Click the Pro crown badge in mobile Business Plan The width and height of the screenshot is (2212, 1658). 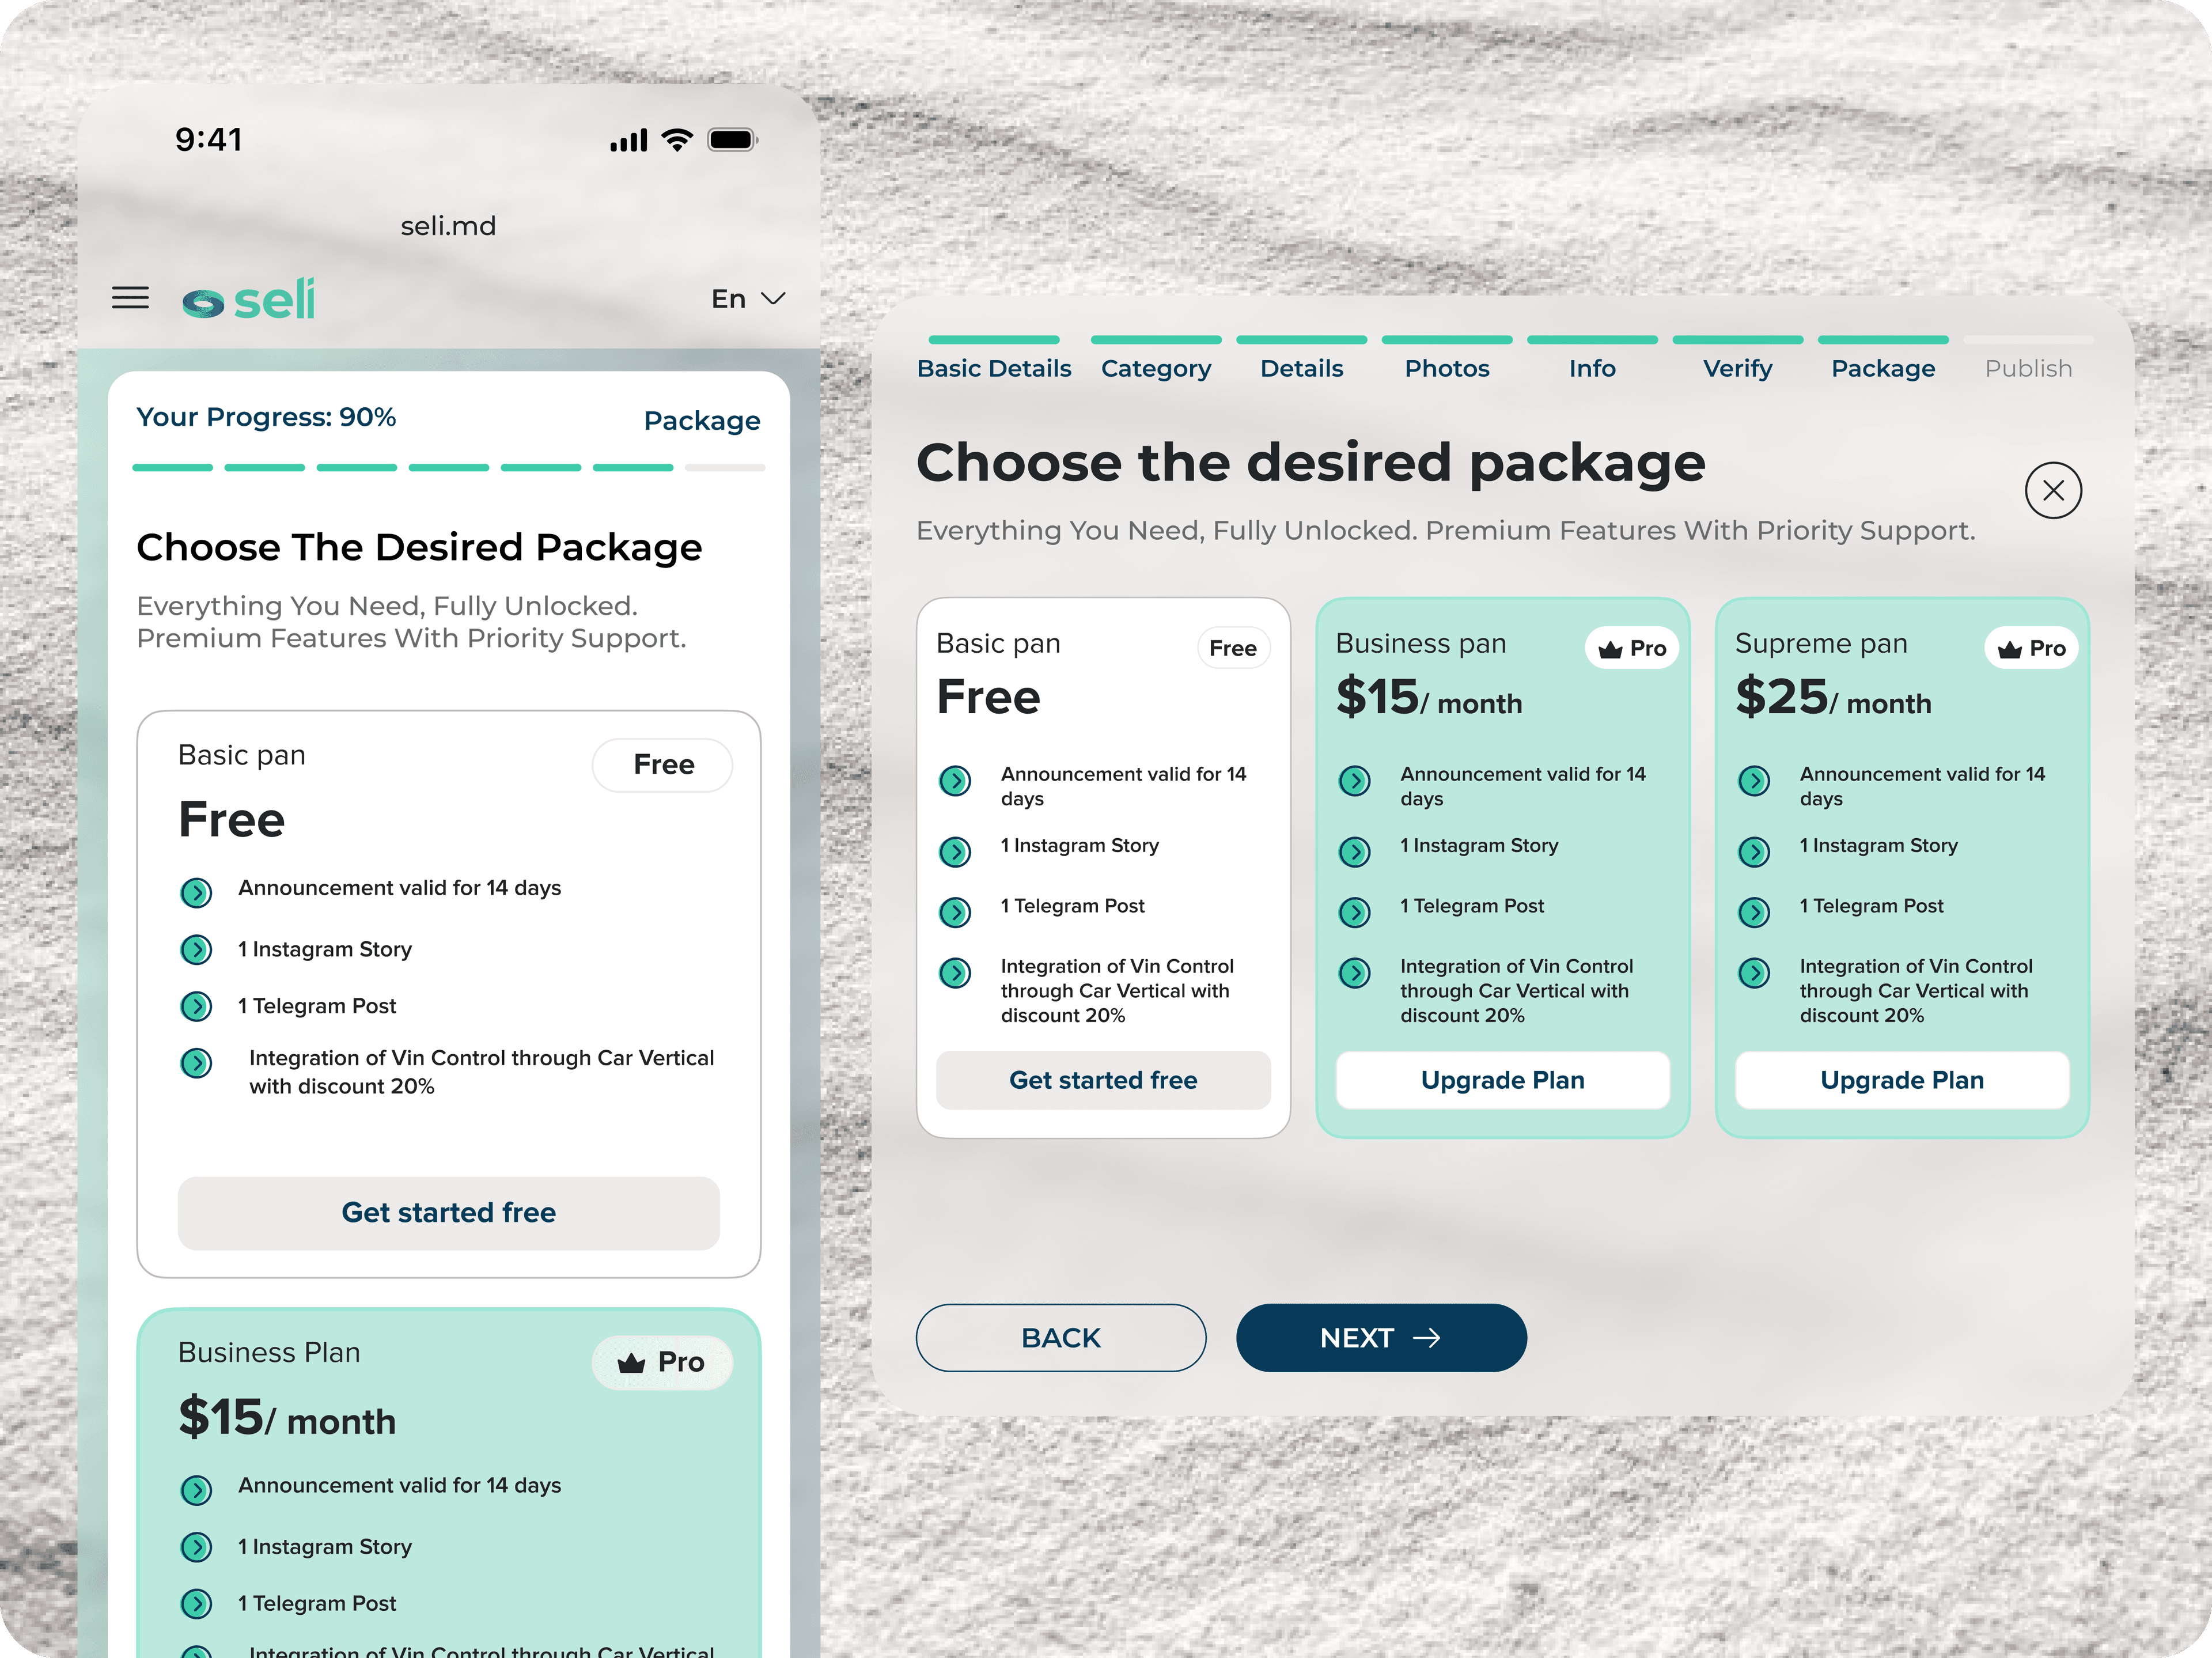[662, 1362]
